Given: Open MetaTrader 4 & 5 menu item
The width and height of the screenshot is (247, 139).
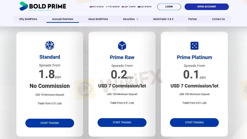Looking at the screenshot, I should coord(163,19).
